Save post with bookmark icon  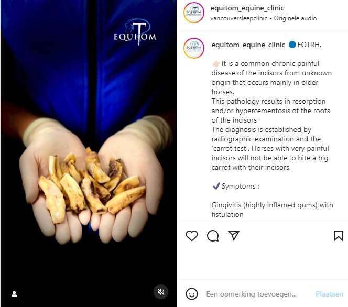[x=339, y=236]
